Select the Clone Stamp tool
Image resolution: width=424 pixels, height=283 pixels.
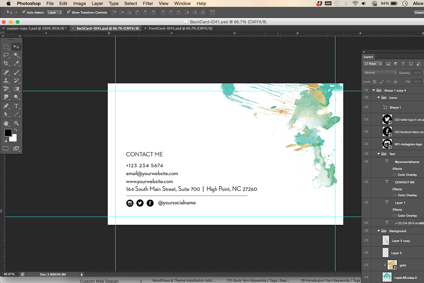click(x=6, y=80)
